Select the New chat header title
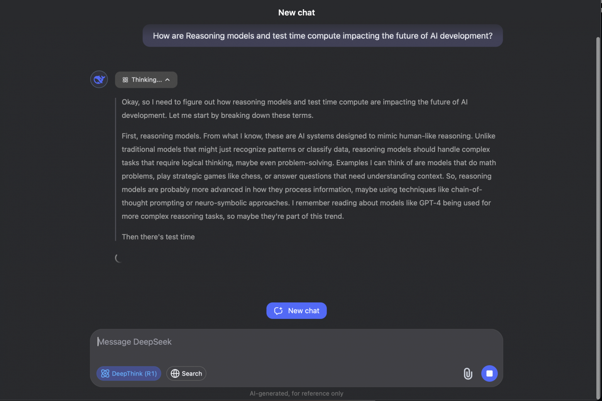602x401 pixels. tap(296, 12)
